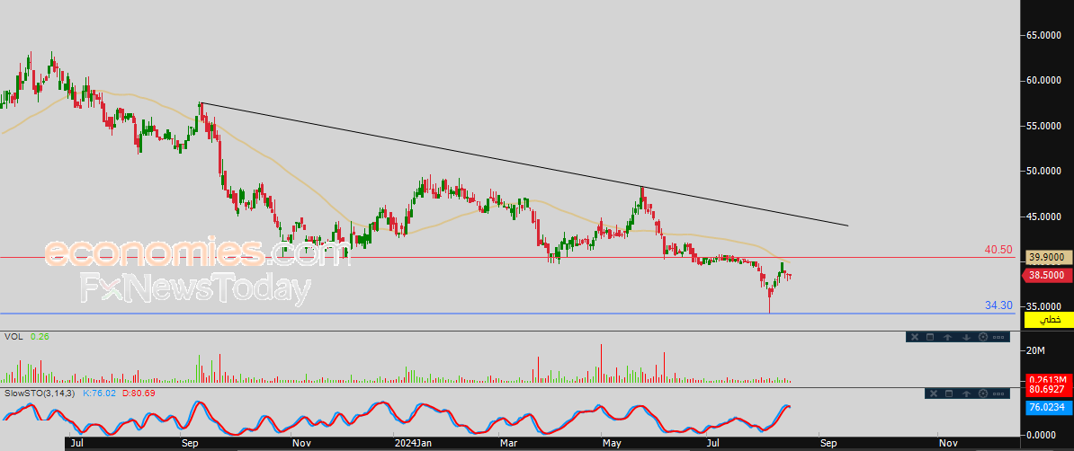Select the red 40.50 horizontal line
The height and width of the screenshot is (451, 1074).
click(x=506, y=258)
